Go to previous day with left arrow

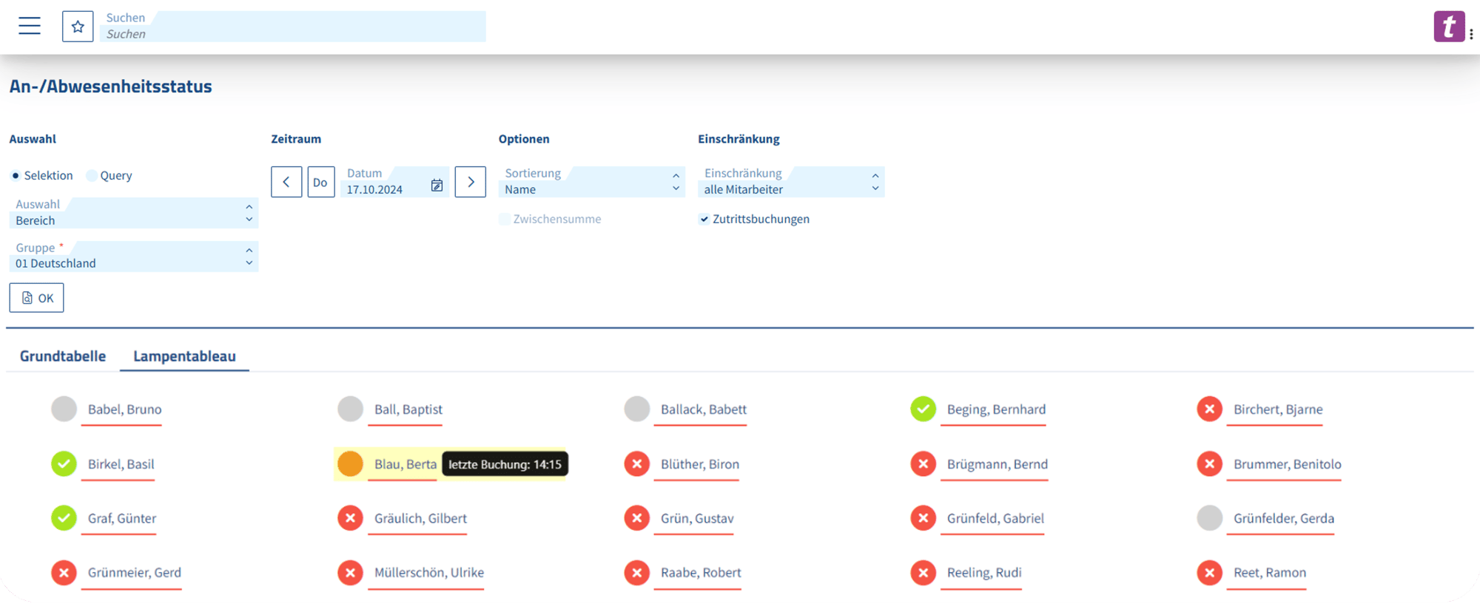(x=286, y=182)
